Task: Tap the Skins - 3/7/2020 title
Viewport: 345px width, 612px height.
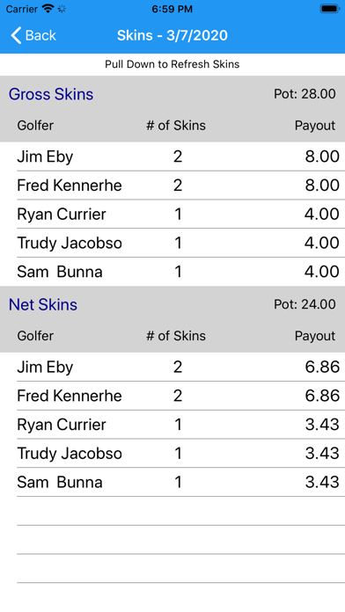Action: 172,35
